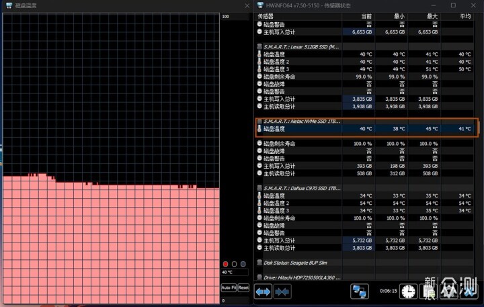Click the 198 GB minimum write total cell

tap(397, 166)
